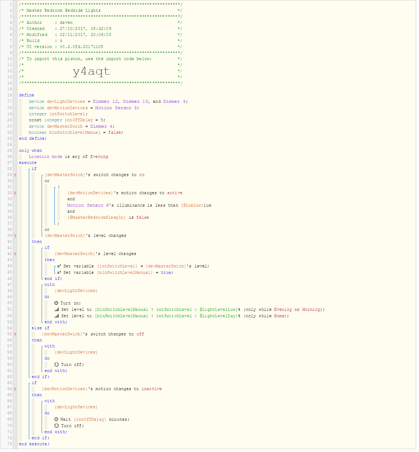This screenshot has width=419, height=452.
Task: Click the 'only while Home' restriction
Action: pyautogui.click(x=266, y=316)
